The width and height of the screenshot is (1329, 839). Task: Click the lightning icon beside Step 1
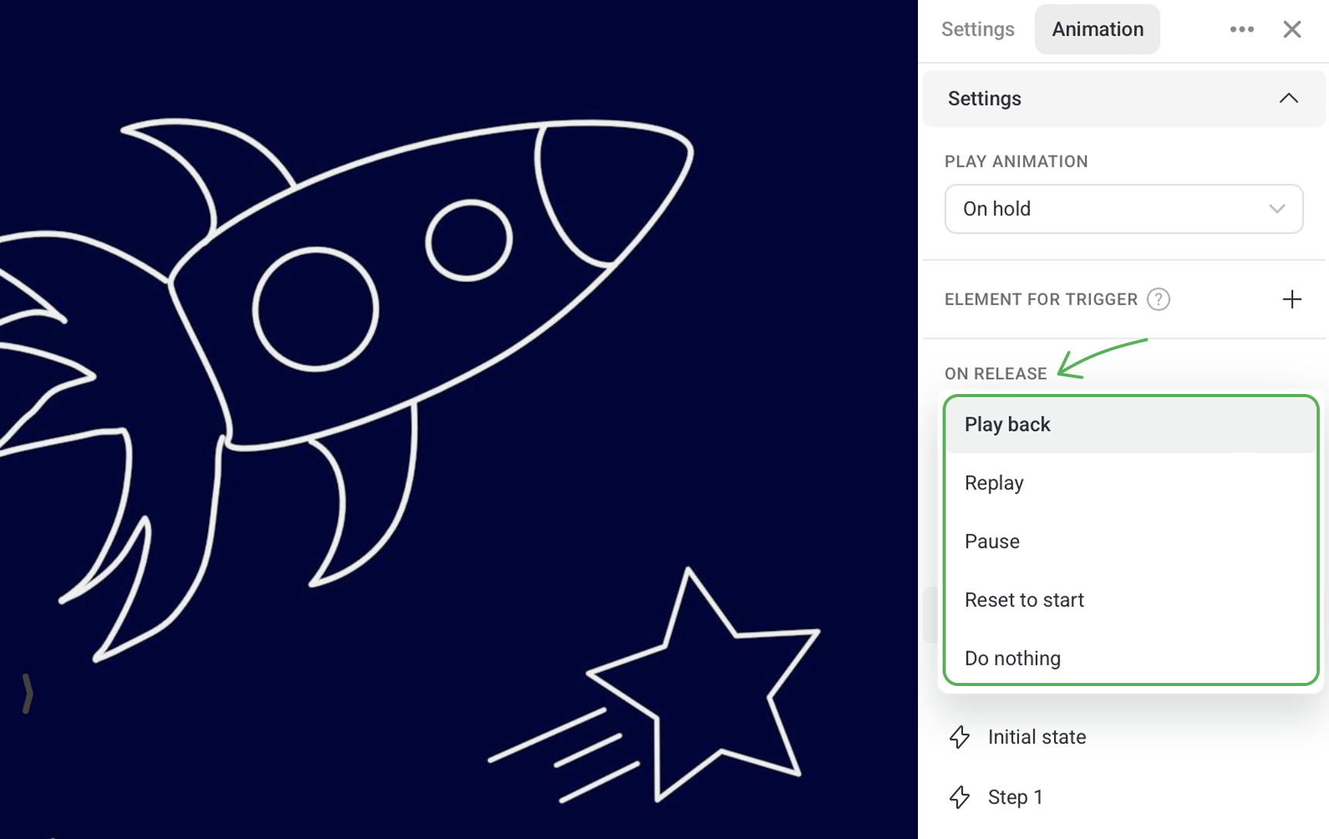click(960, 797)
